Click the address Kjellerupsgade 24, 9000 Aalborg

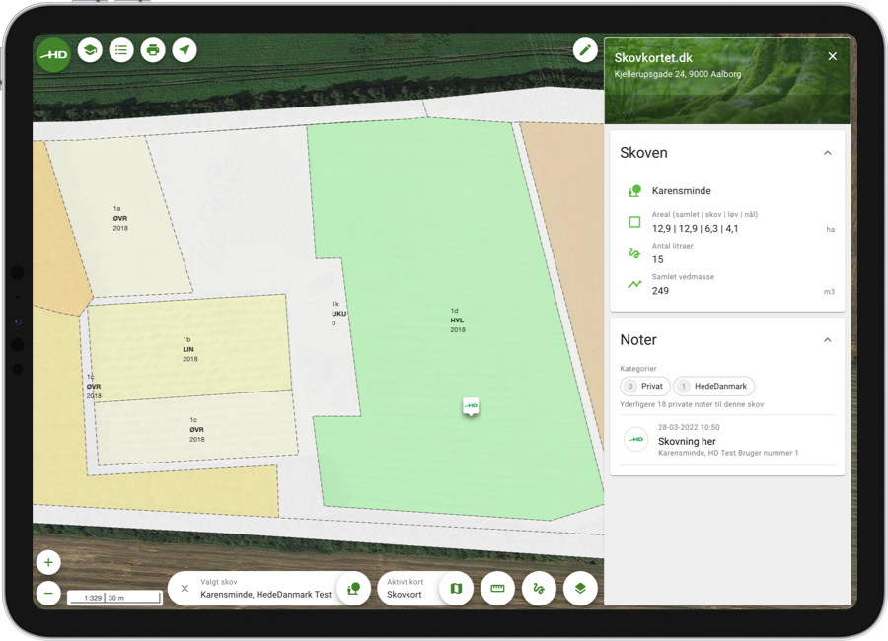677,74
